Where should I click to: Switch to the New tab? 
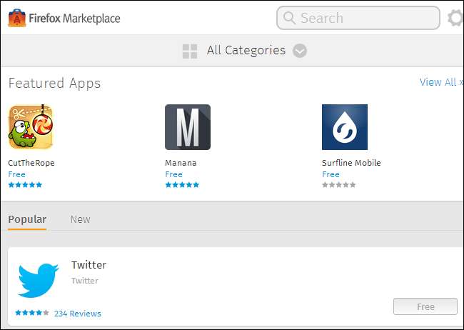tap(81, 219)
